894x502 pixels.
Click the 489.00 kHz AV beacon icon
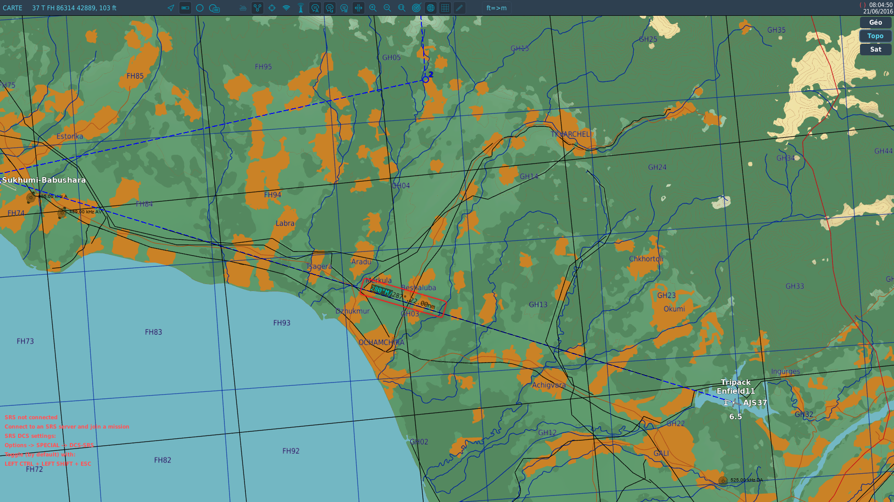click(62, 213)
